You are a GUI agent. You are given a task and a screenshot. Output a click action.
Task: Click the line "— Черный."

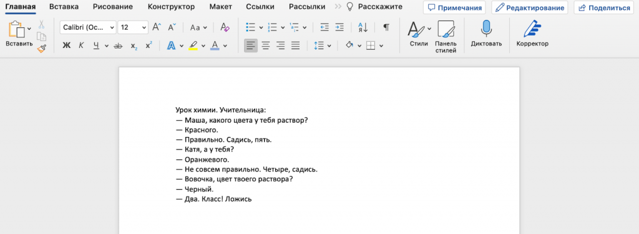tap(195, 189)
